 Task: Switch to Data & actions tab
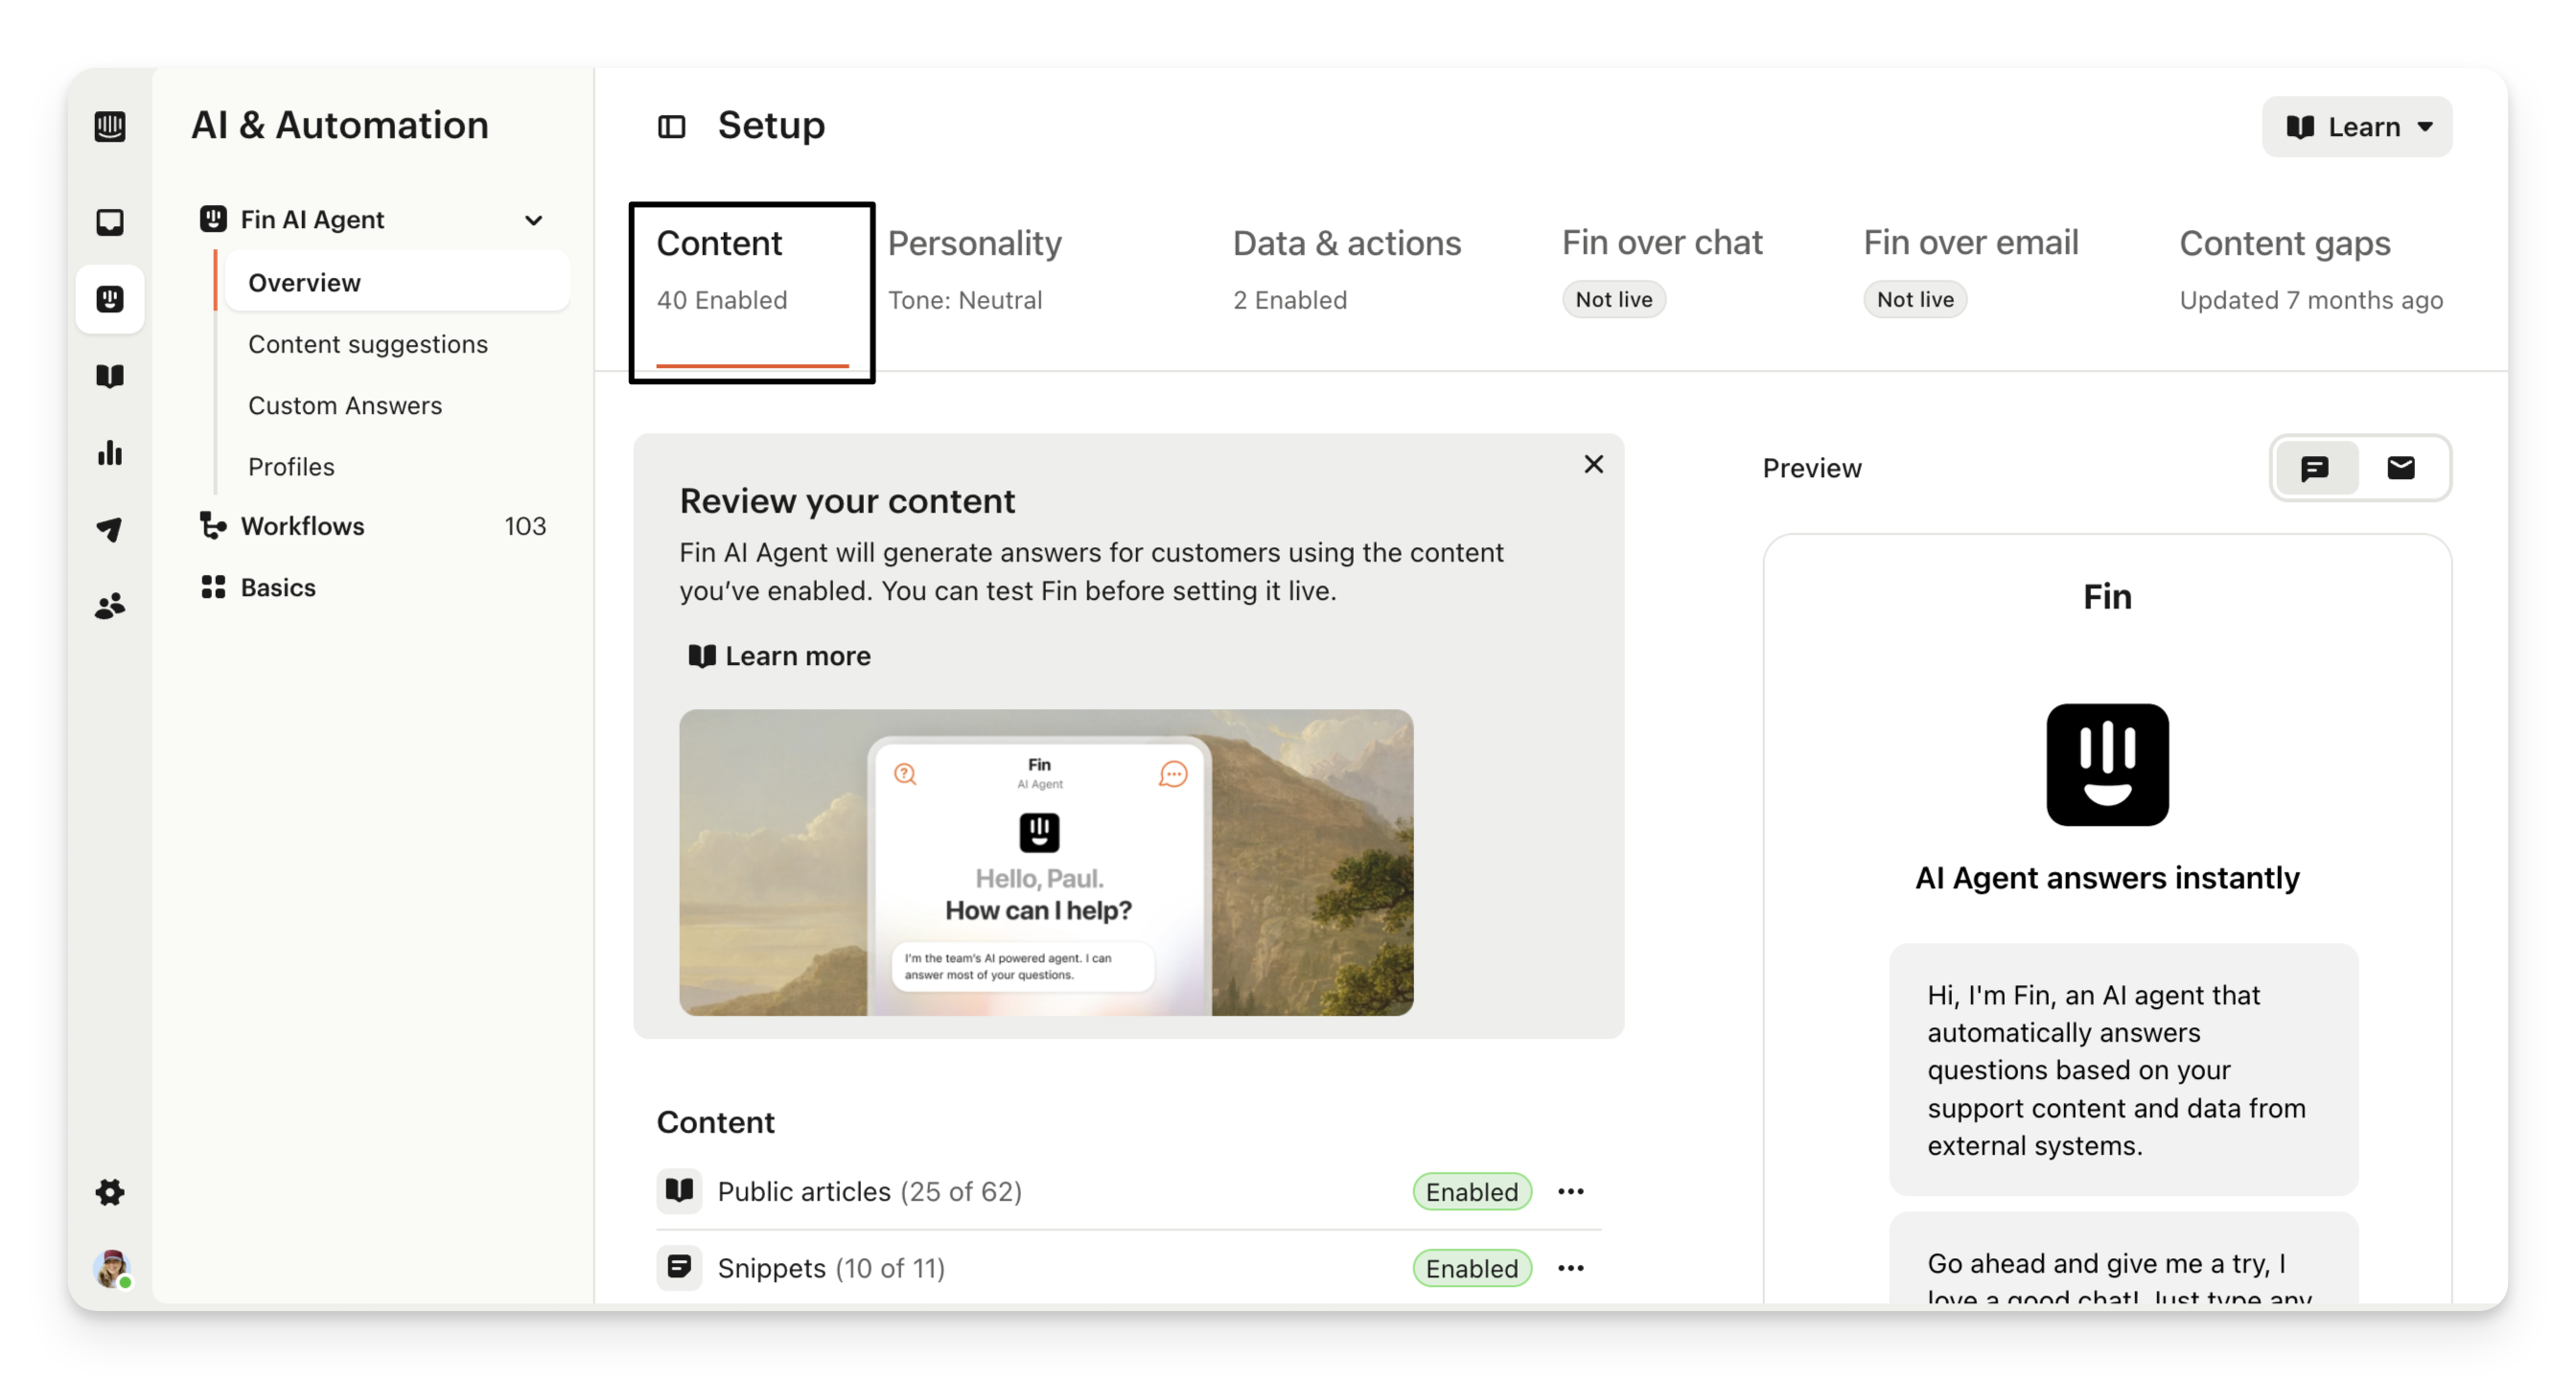coord(1346,267)
